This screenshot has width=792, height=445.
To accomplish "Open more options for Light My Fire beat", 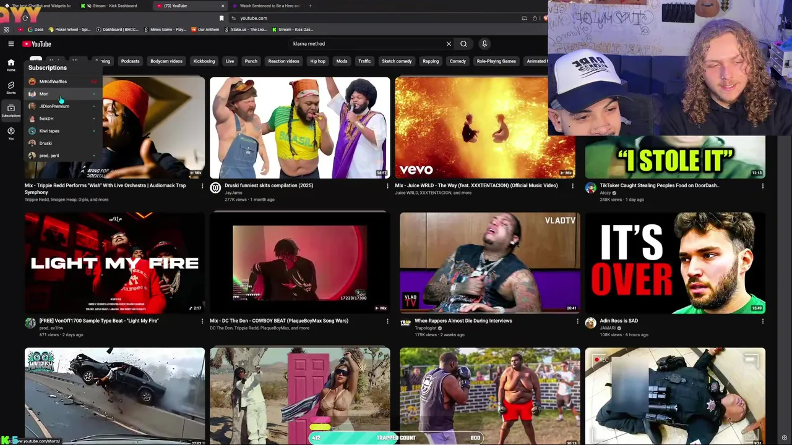I will tap(202, 321).
